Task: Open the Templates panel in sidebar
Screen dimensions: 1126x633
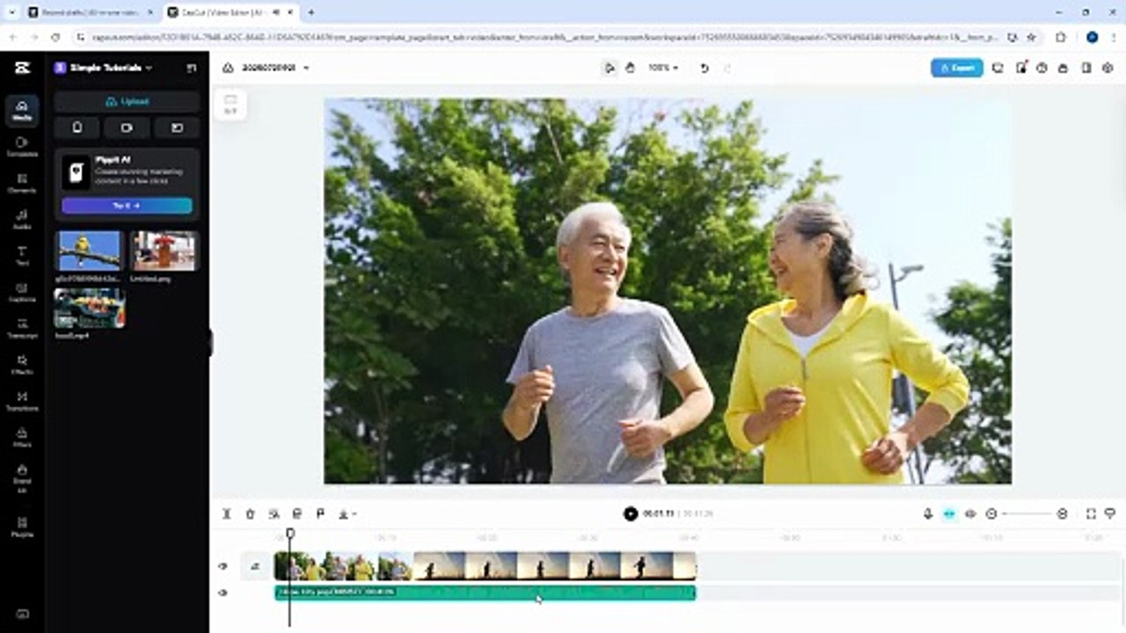Action: point(22,146)
